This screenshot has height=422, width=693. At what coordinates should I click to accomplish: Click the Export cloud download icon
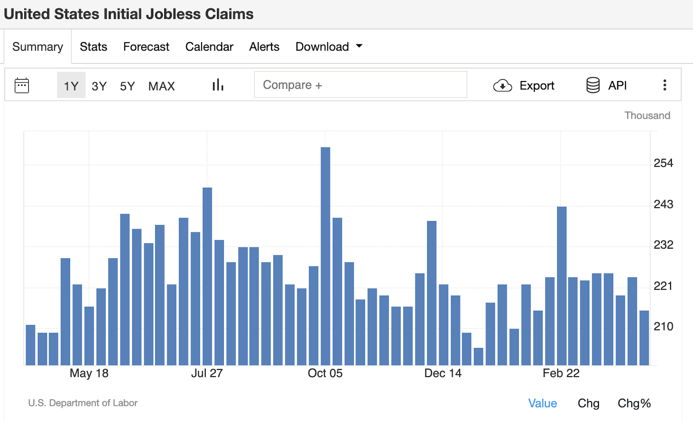pyautogui.click(x=502, y=86)
